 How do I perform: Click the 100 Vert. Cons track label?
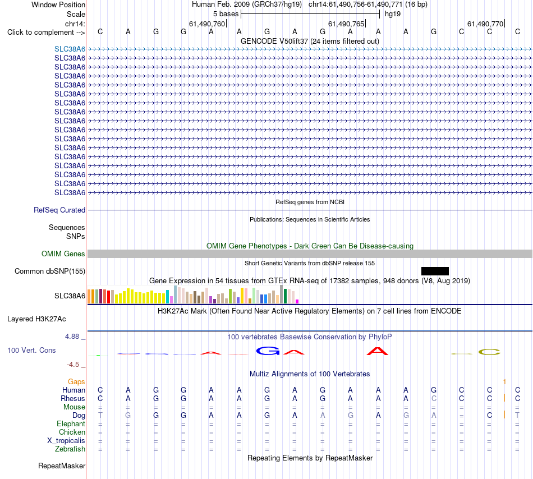(x=31, y=350)
